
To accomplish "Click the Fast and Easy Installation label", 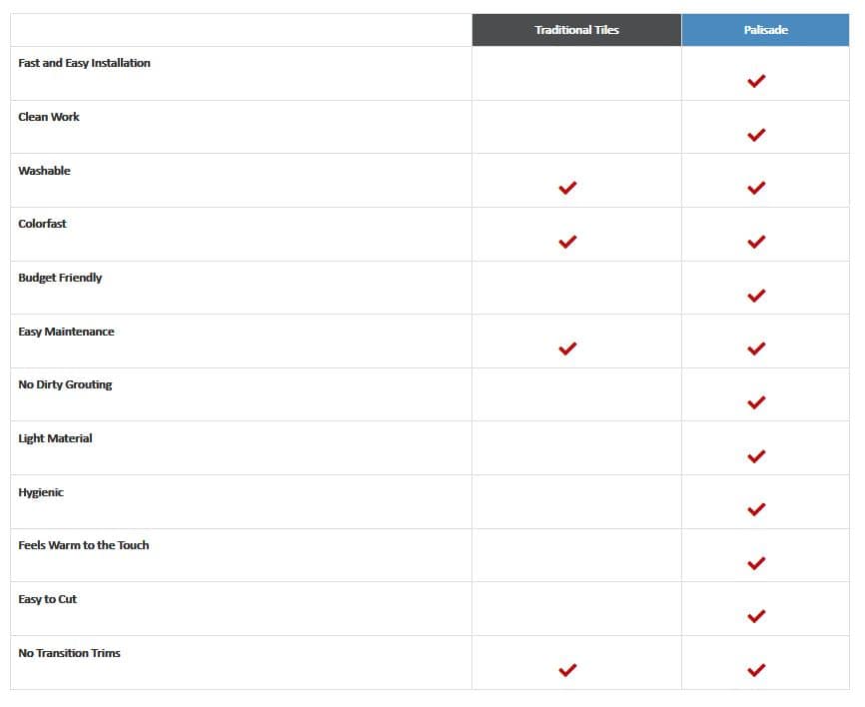I will [x=84, y=63].
